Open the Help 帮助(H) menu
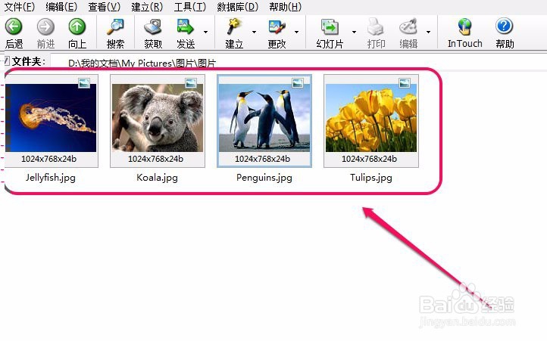Image resolution: width=547 pixels, height=341 pixels. (286, 7)
